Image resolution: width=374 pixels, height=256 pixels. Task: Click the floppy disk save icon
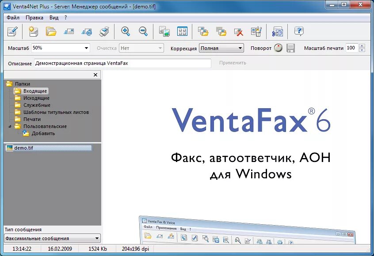pos(290,48)
